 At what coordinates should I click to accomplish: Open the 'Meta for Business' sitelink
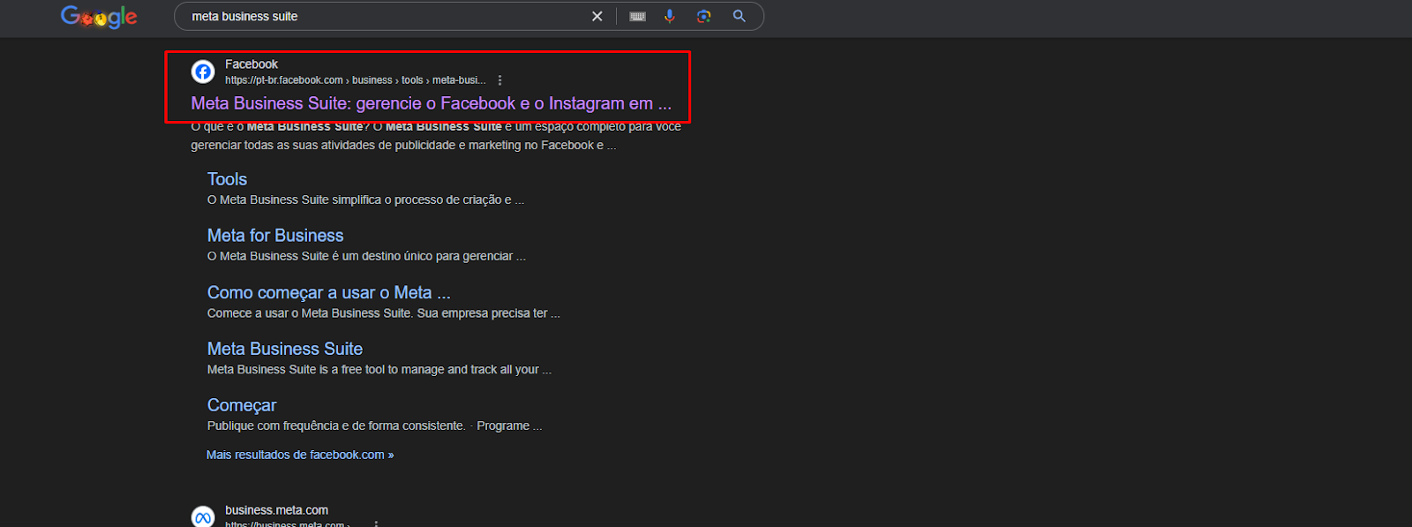click(275, 236)
